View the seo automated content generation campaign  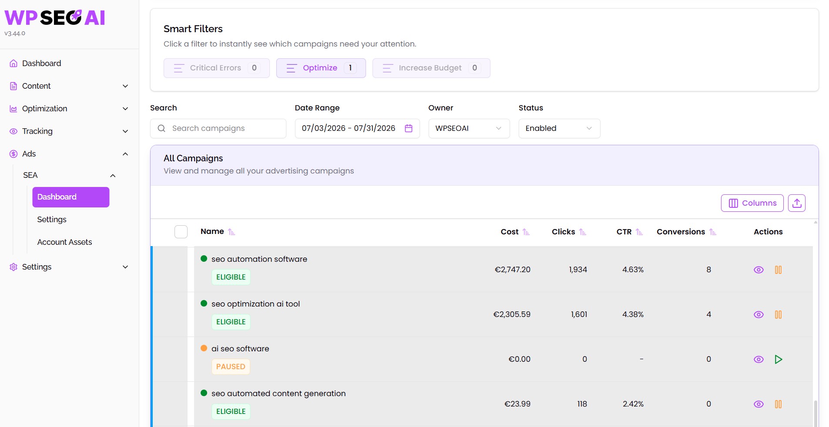pyautogui.click(x=759, y=404)
